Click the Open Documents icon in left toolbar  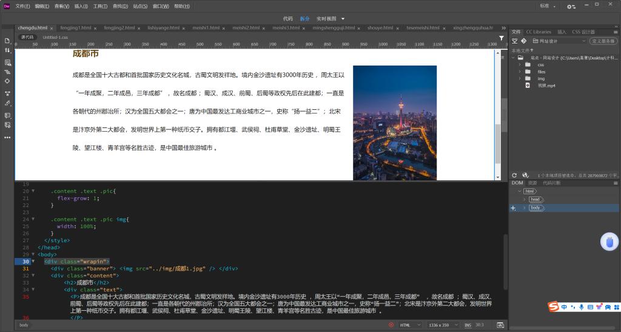7,41
